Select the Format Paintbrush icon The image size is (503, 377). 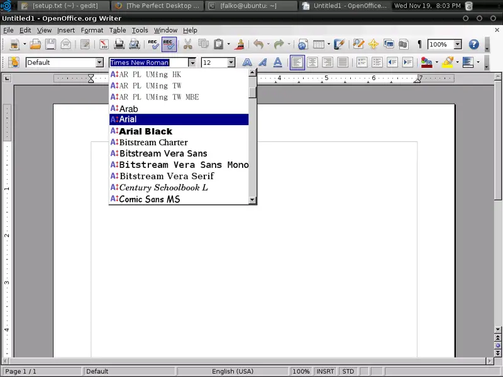click(x=240, y=44)
